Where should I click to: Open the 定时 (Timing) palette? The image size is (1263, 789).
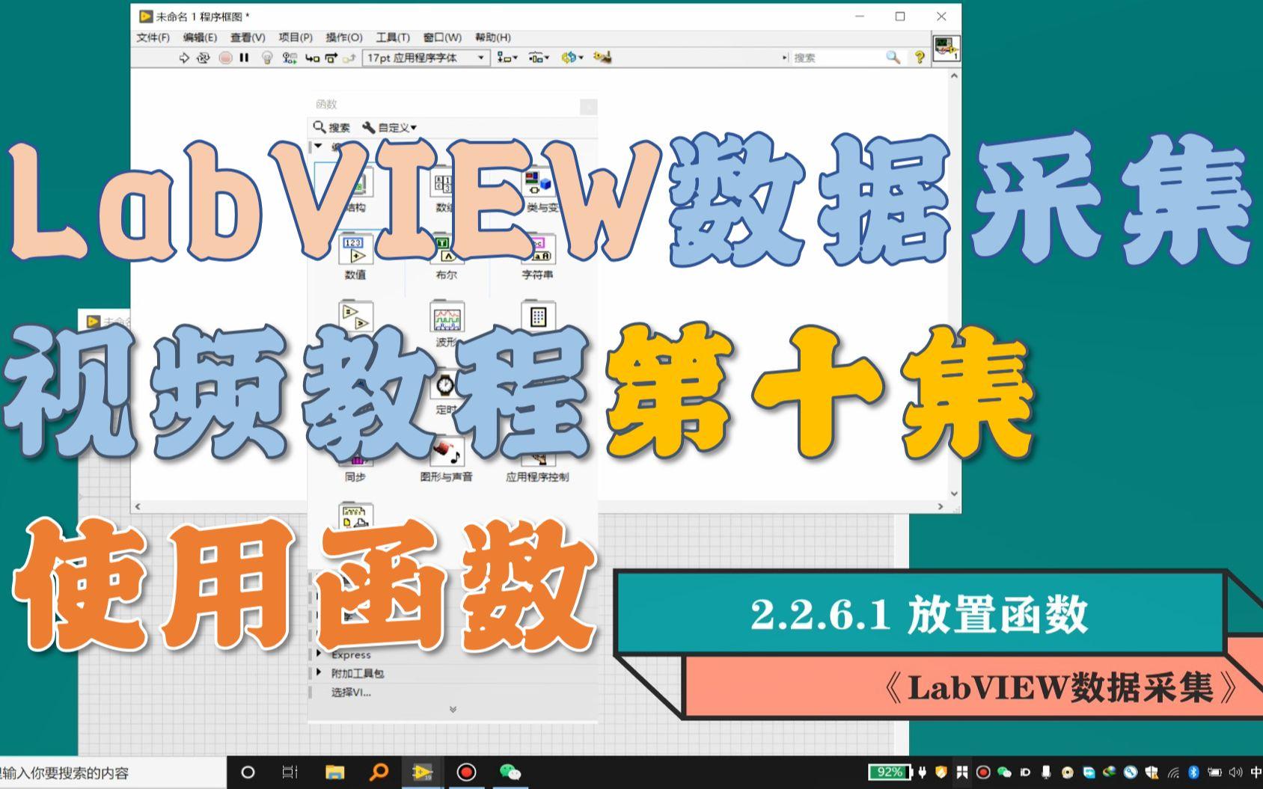(x=444, y=385)
